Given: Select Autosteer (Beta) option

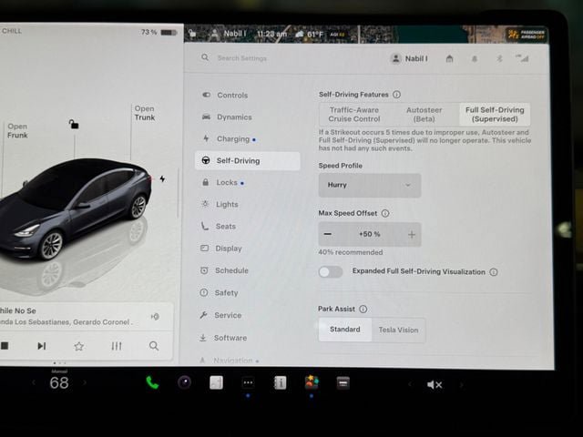Looking at the screenshot, I should pos(424,115).
